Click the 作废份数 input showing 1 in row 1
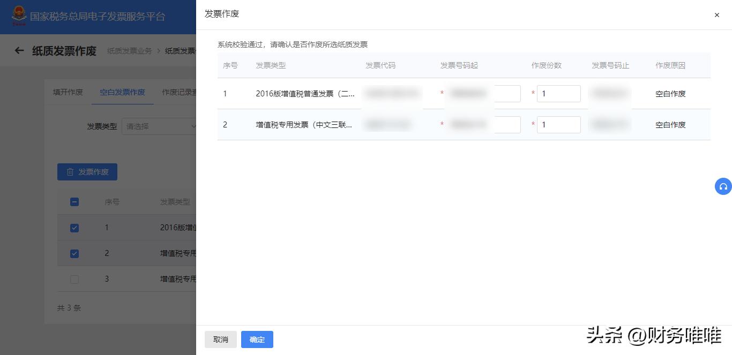This screenshot has height=355, width=732. click(559, 93)
